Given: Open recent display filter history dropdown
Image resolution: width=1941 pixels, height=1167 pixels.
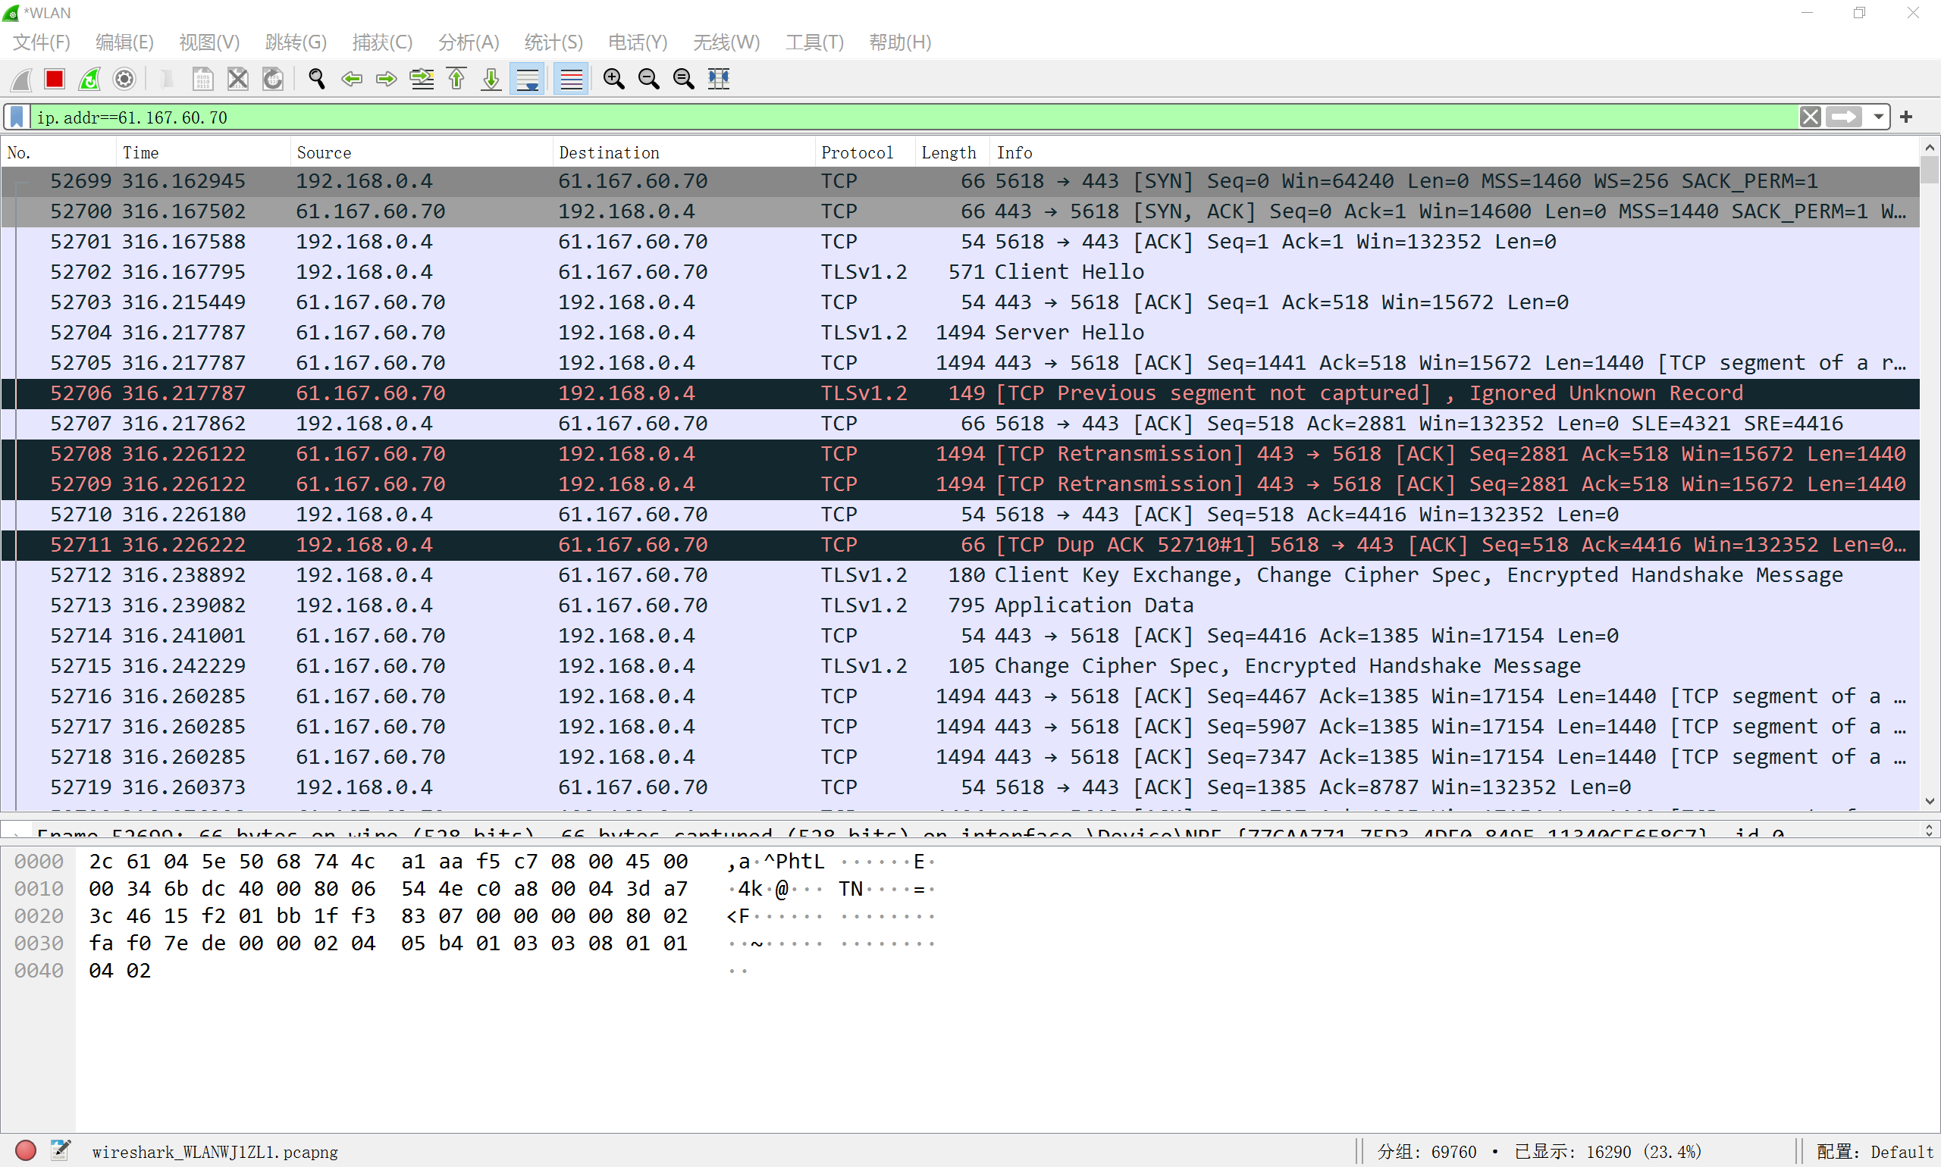Looking at the screenshot, I should coord(1878,117).
